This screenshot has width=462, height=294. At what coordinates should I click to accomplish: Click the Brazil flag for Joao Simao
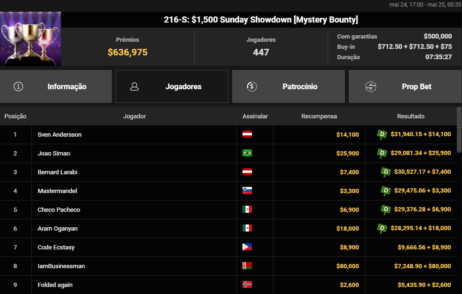pos(247,153)
